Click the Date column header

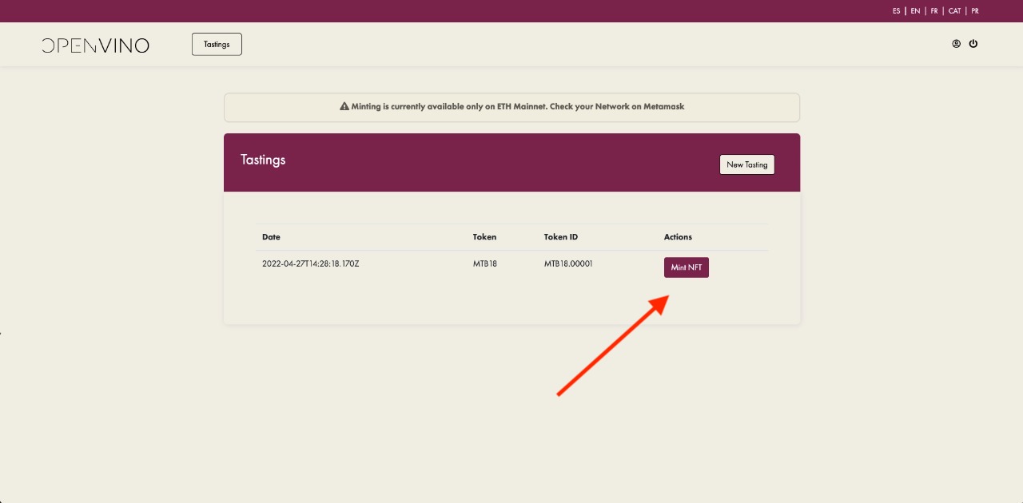pos(271,237)
